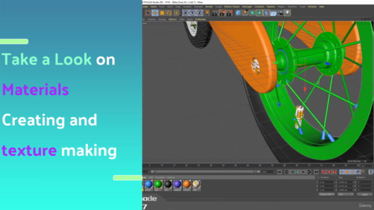Open the Character menu
The width and height of the screenshot is (374, 210).
(x=259, y=6)
